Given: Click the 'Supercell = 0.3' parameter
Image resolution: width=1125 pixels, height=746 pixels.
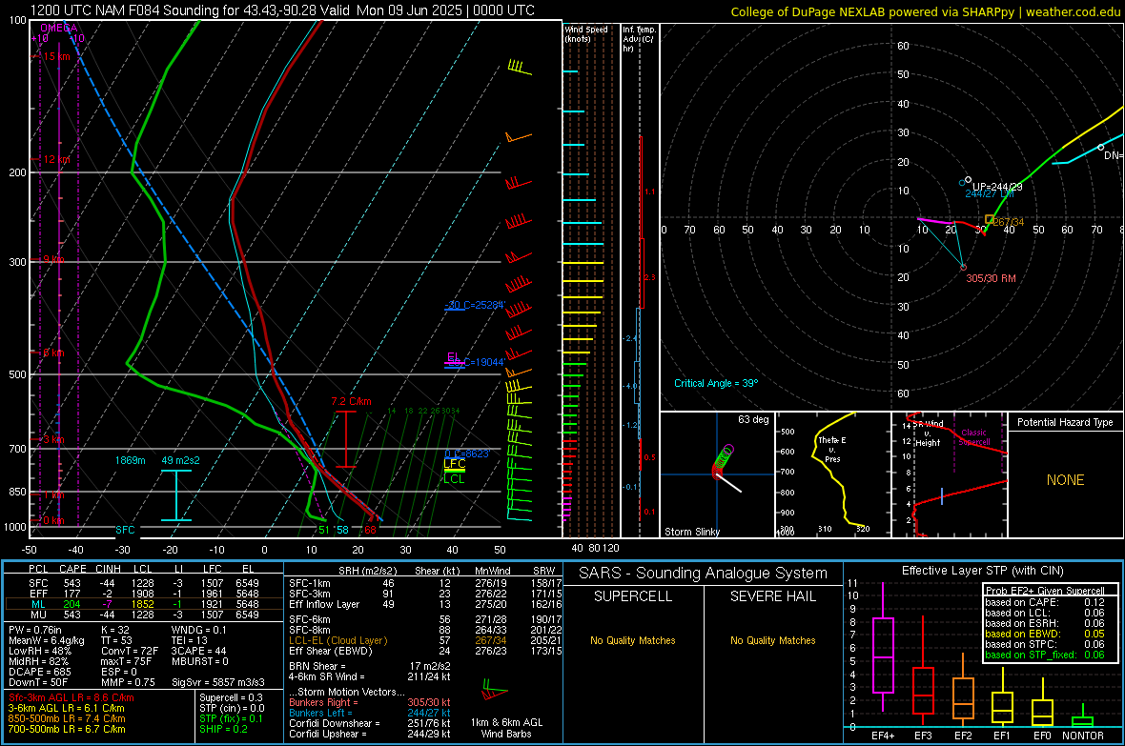Looking at the screenshot, I should pyautogui.click(x=231, y=697).
